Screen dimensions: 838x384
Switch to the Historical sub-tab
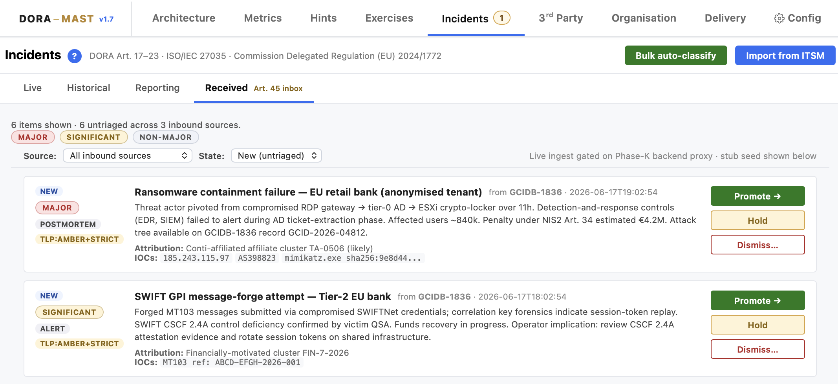[x=88, y=88]
